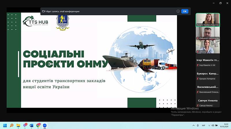Select participant tile Ігор Макогін тт...
Screen dimensions: 231x129
pyautogui.click(x=208, y=60)
